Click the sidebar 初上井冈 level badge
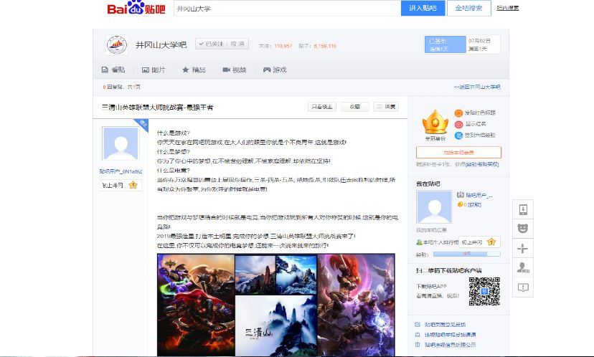594x357 pixels. pos(479,242)
